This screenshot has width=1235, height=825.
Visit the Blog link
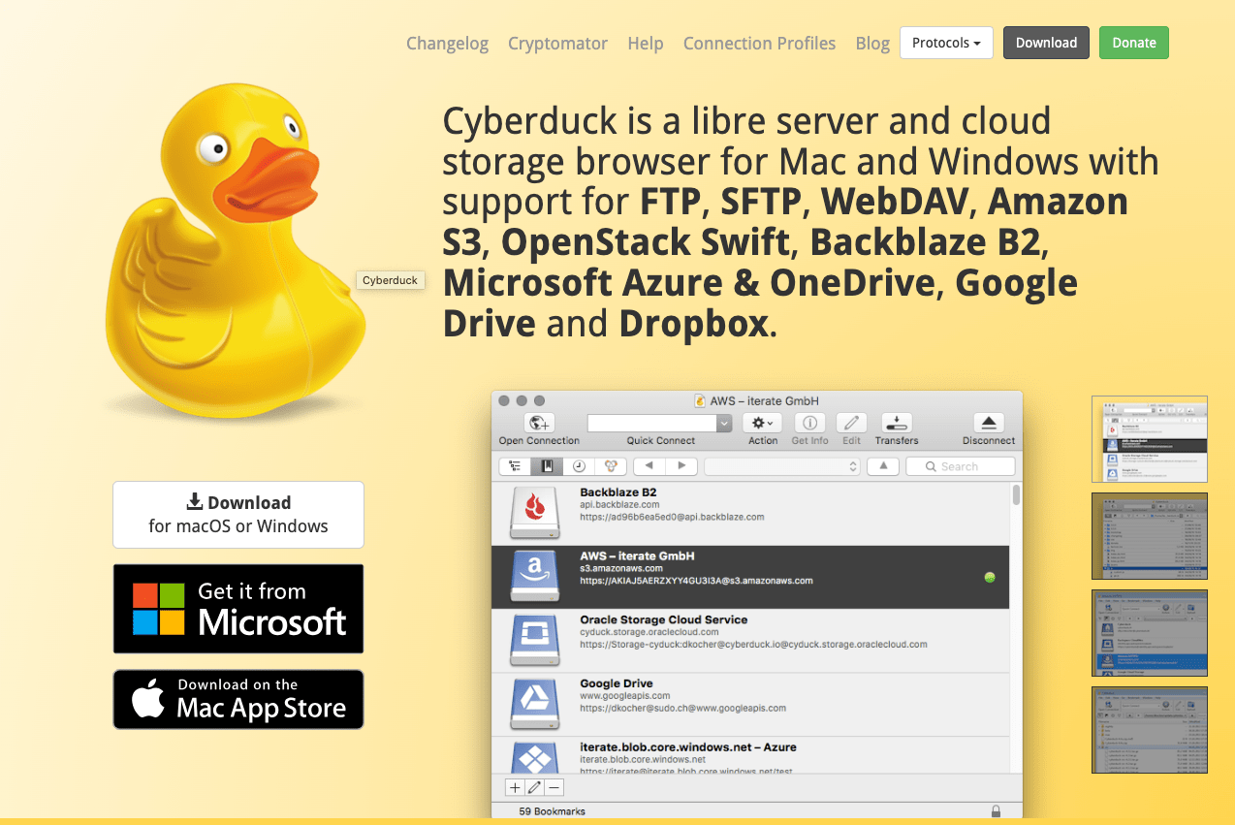click(872, 44)
